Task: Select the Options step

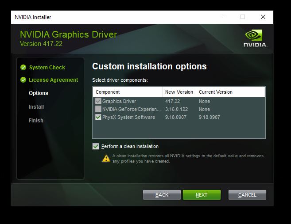Action: click(39, 93)
